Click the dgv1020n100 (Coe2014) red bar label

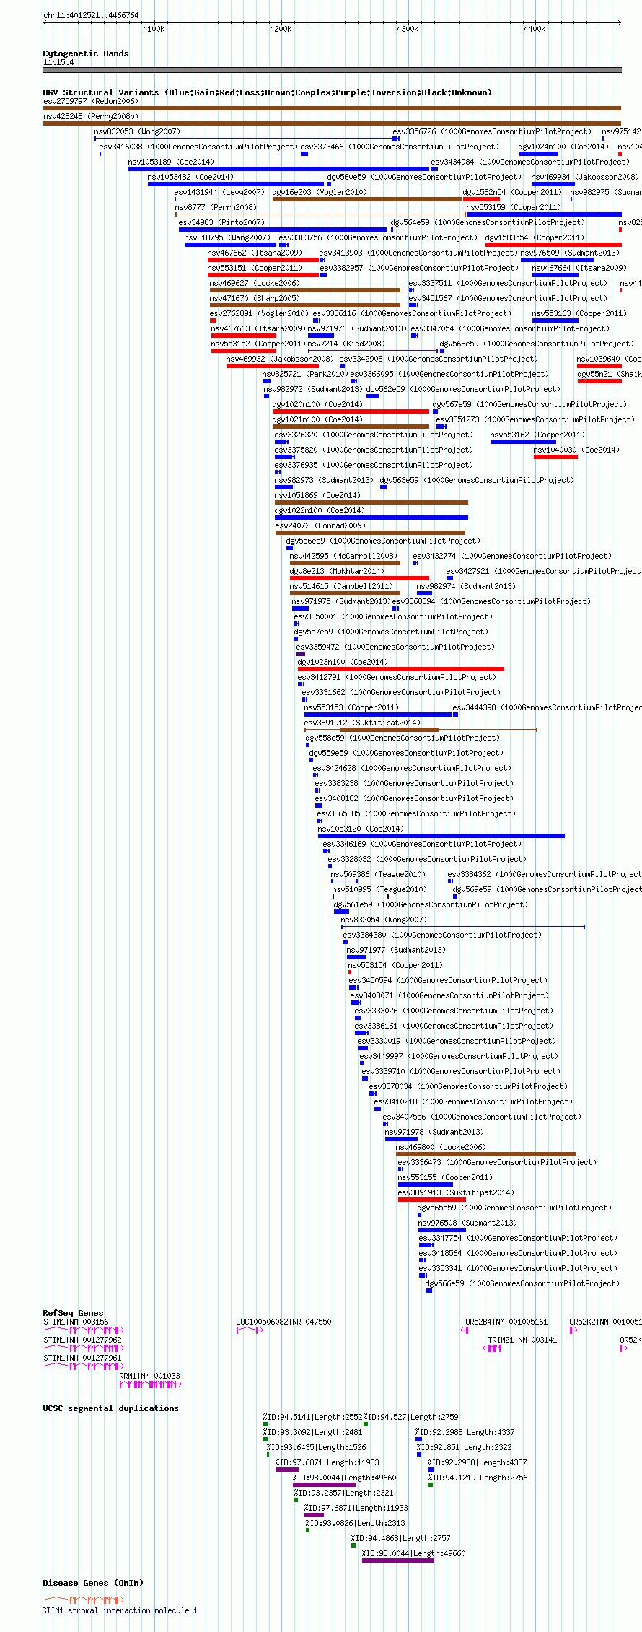[x=317, y=404]
